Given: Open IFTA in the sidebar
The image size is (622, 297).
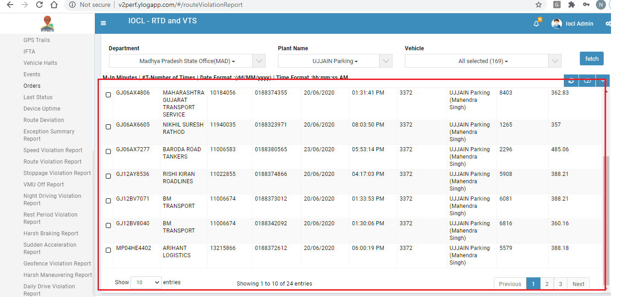Looking at the screenshot, I should pos(29,52).
